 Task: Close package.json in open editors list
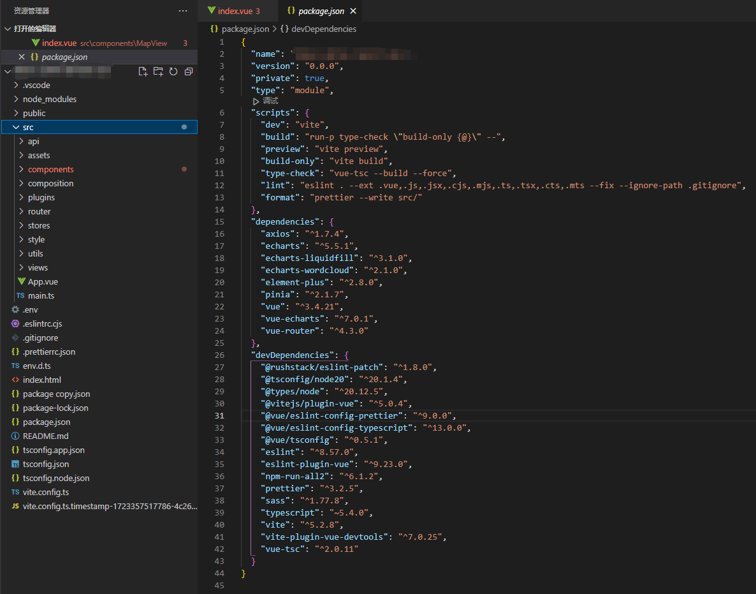coord(22,57)
